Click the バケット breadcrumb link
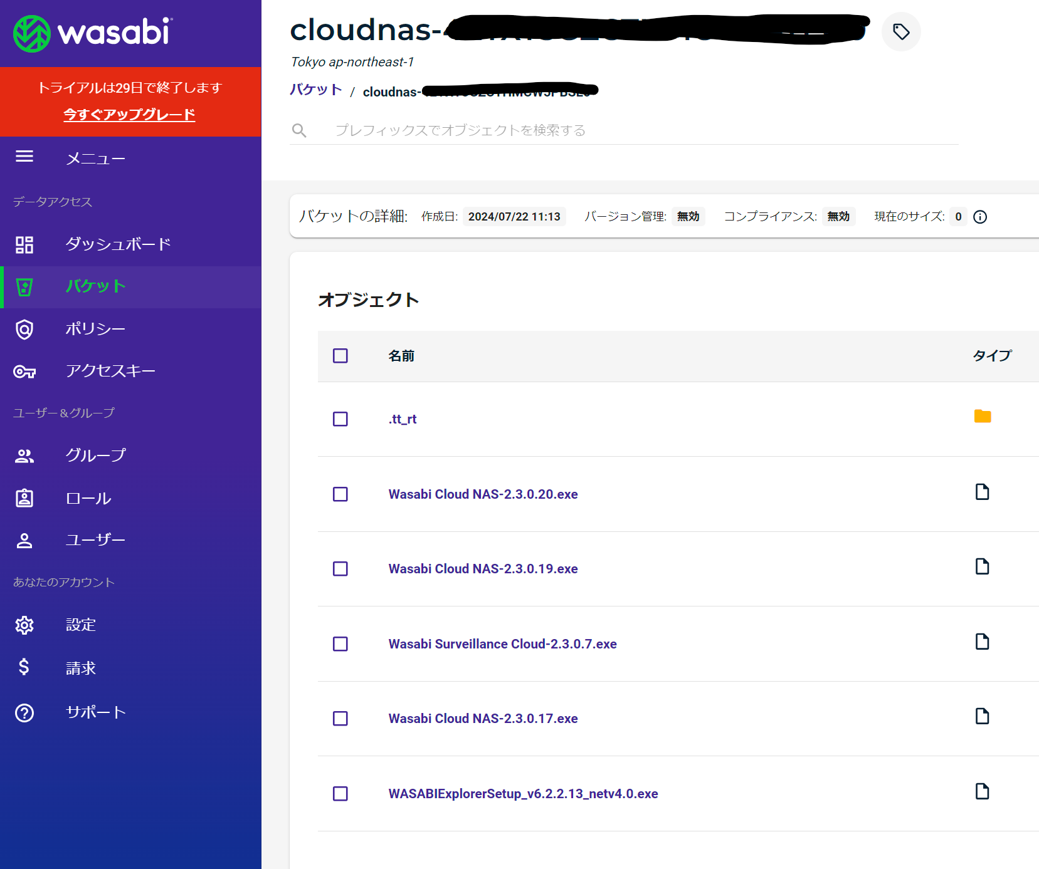The image size is (1039, 869). 315,90
